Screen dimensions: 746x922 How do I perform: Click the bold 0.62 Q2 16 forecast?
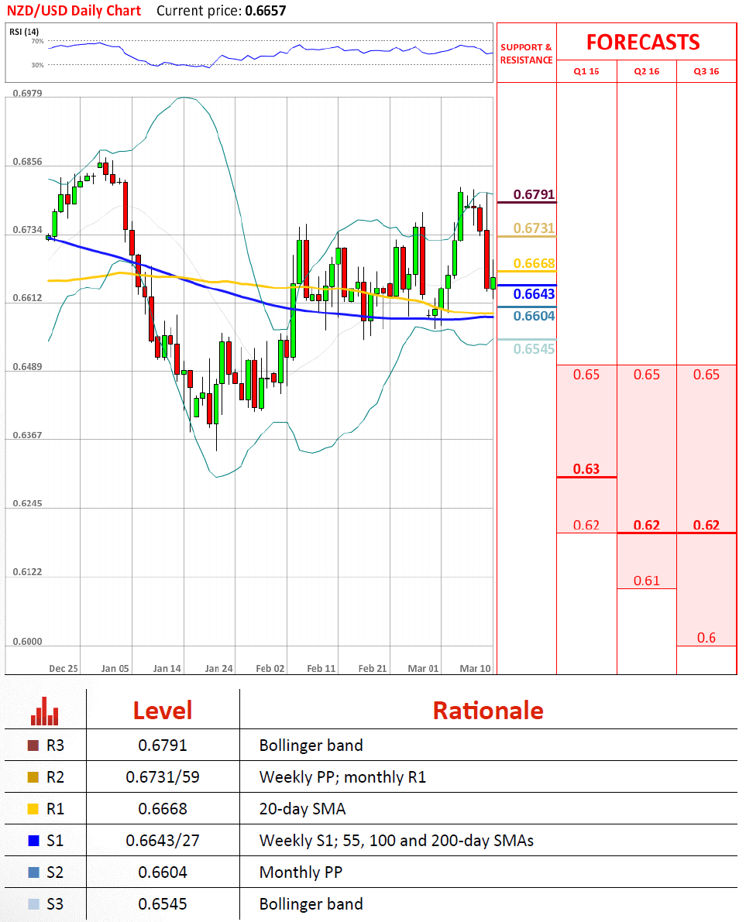click(x=647, y=525)
